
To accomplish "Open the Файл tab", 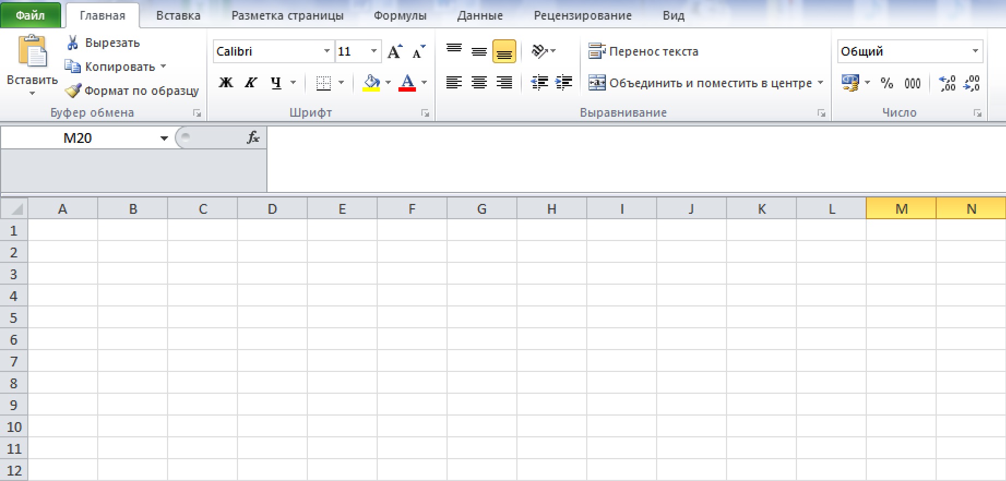I will pos(31,15).
